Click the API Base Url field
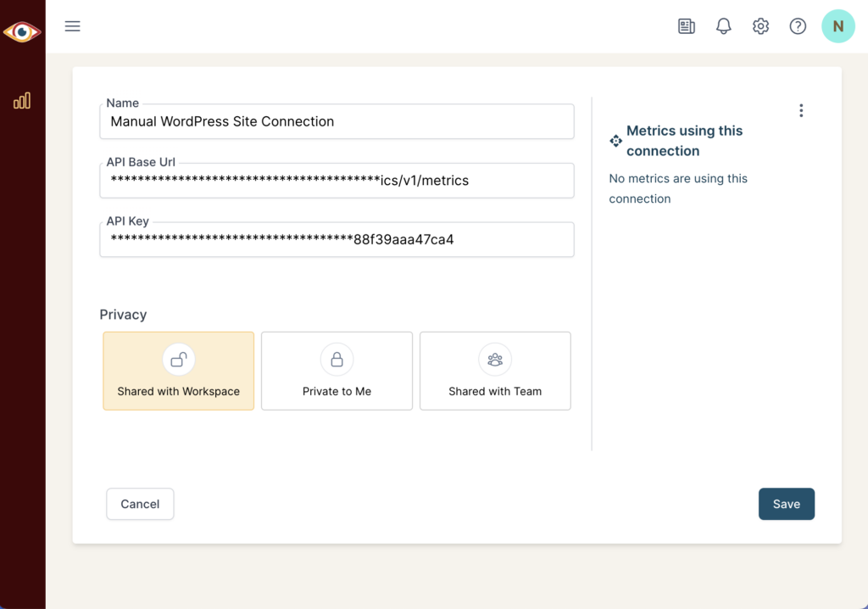The width and height of the screenshot is (868, 609). click(x=337, y=181)
